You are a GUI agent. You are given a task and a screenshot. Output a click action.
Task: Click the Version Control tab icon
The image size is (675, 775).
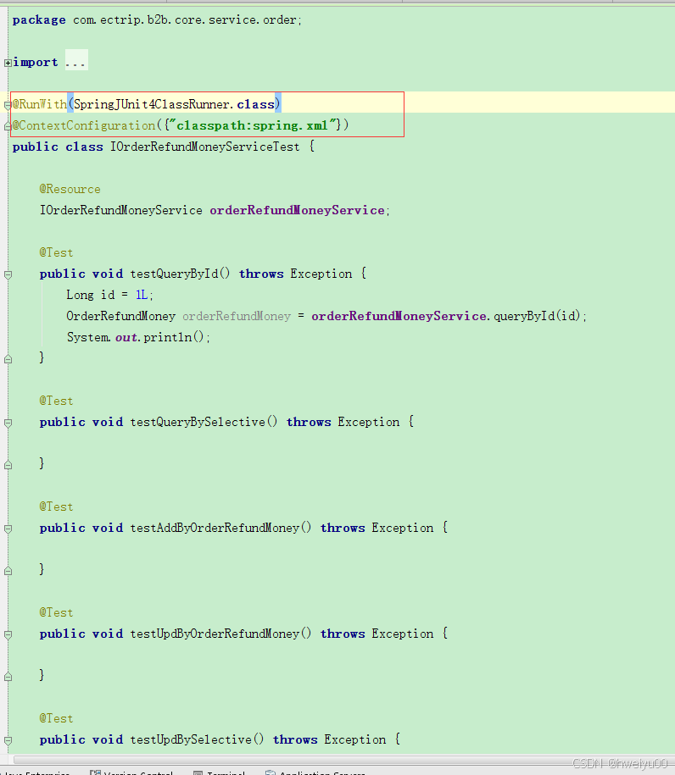click(95, 772)
